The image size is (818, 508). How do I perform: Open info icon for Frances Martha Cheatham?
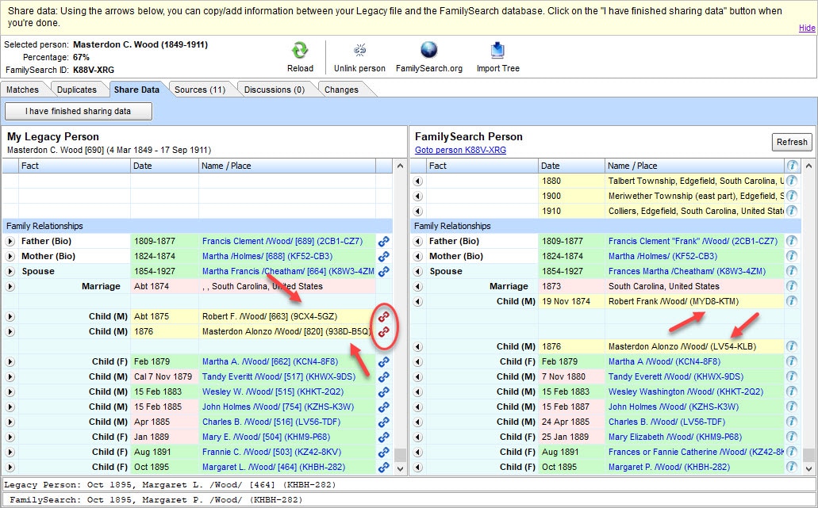[x=792, y=272]
